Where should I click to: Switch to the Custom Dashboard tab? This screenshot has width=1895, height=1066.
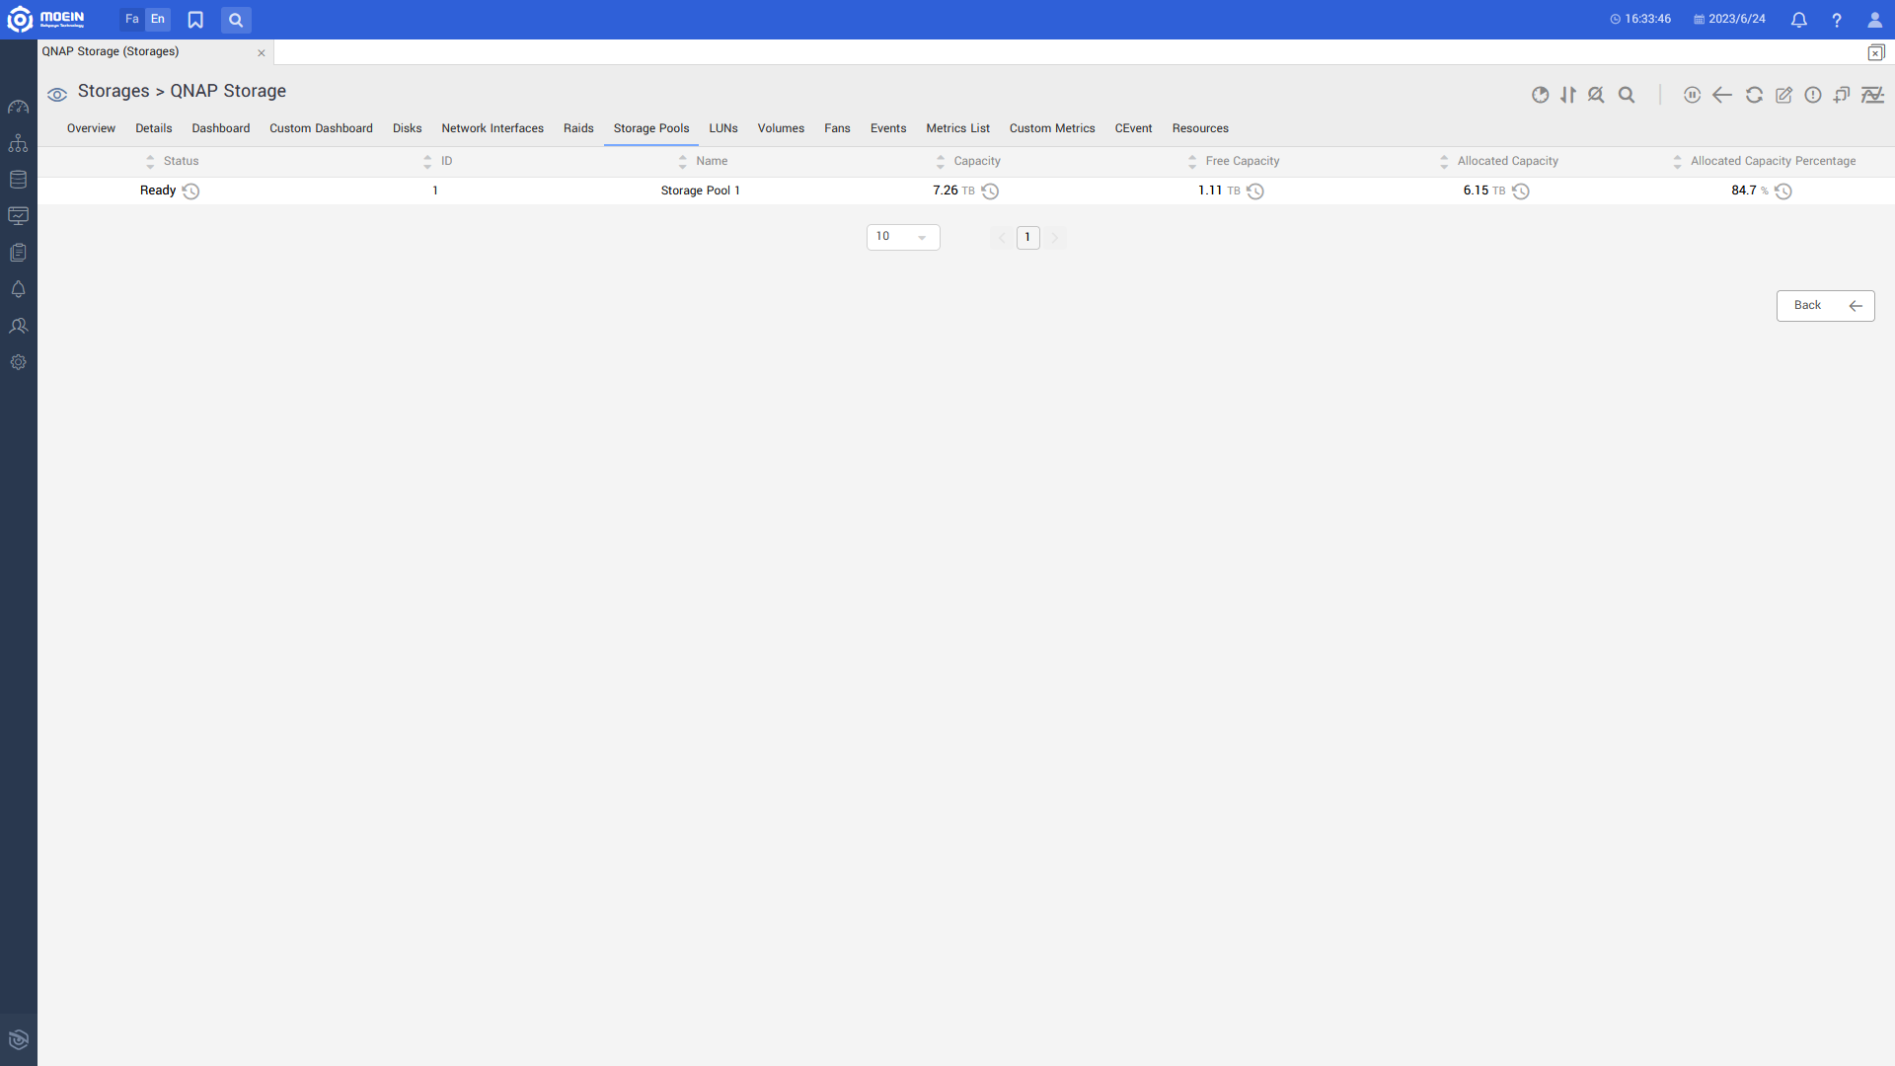pyautogui.click(x=321, y=128)
